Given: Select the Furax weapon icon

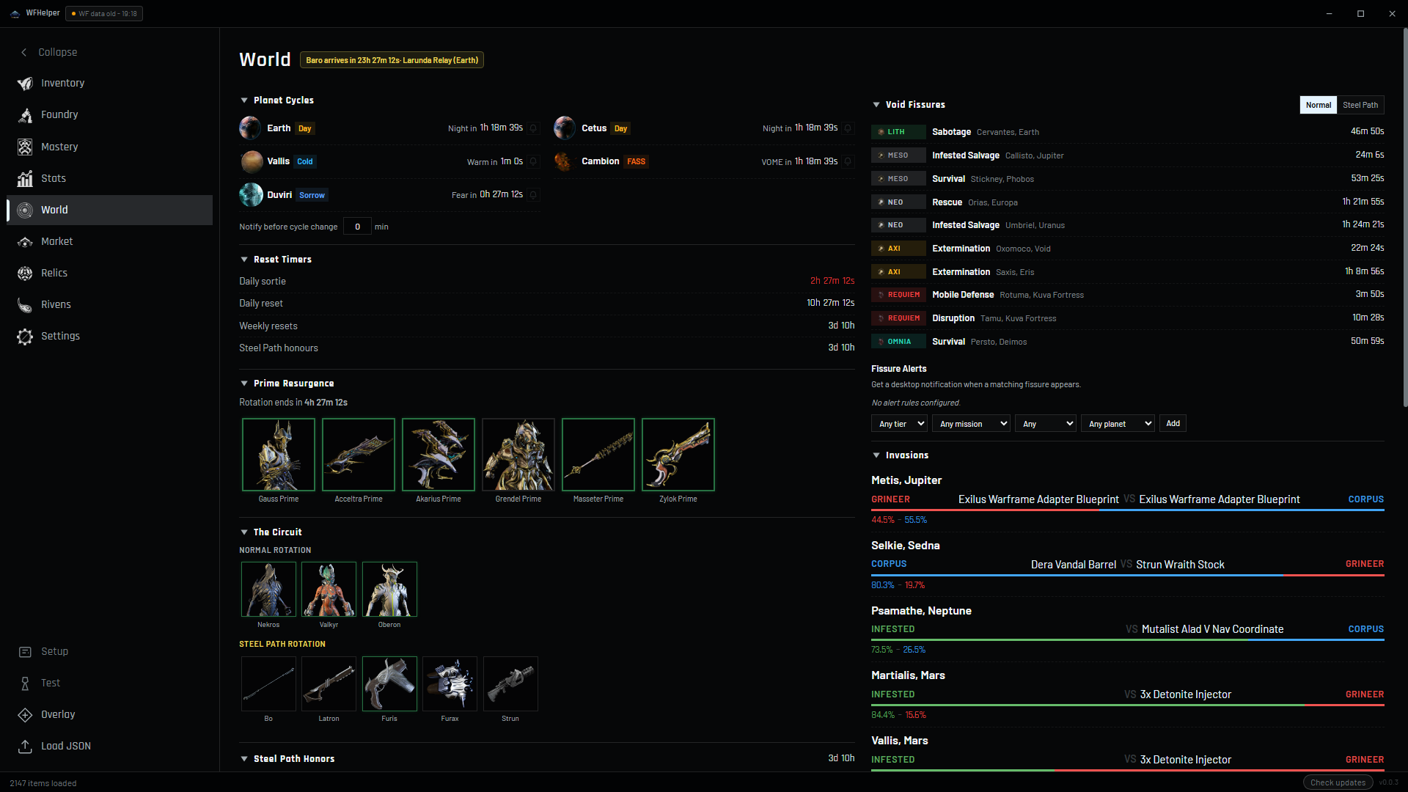Looking at the screenshot, I should pyautogui.click(x=450, y=683).
